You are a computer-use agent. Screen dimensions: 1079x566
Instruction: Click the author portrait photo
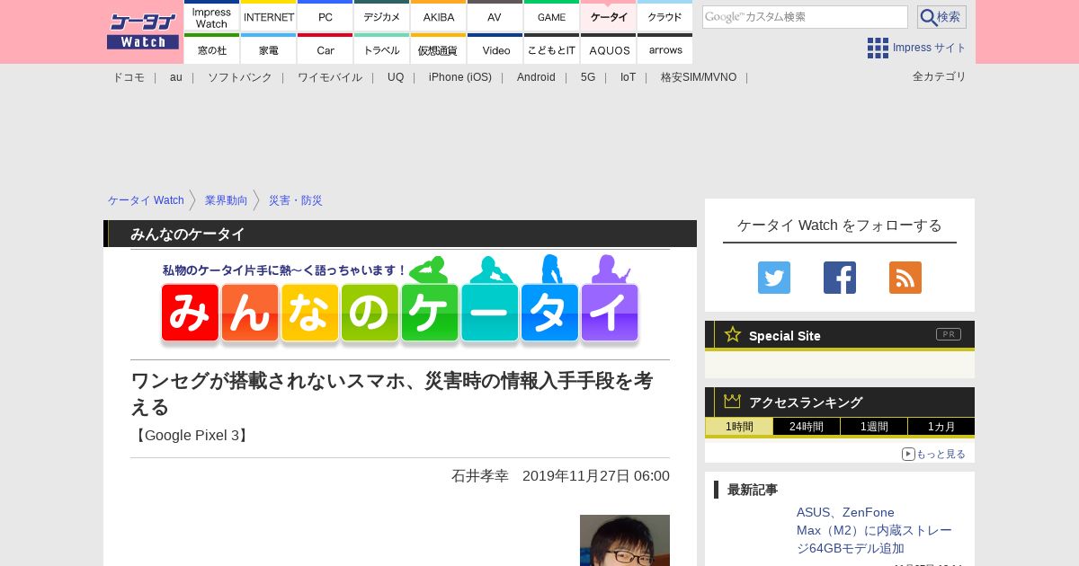pyautogui.click(x=625, y=540)
